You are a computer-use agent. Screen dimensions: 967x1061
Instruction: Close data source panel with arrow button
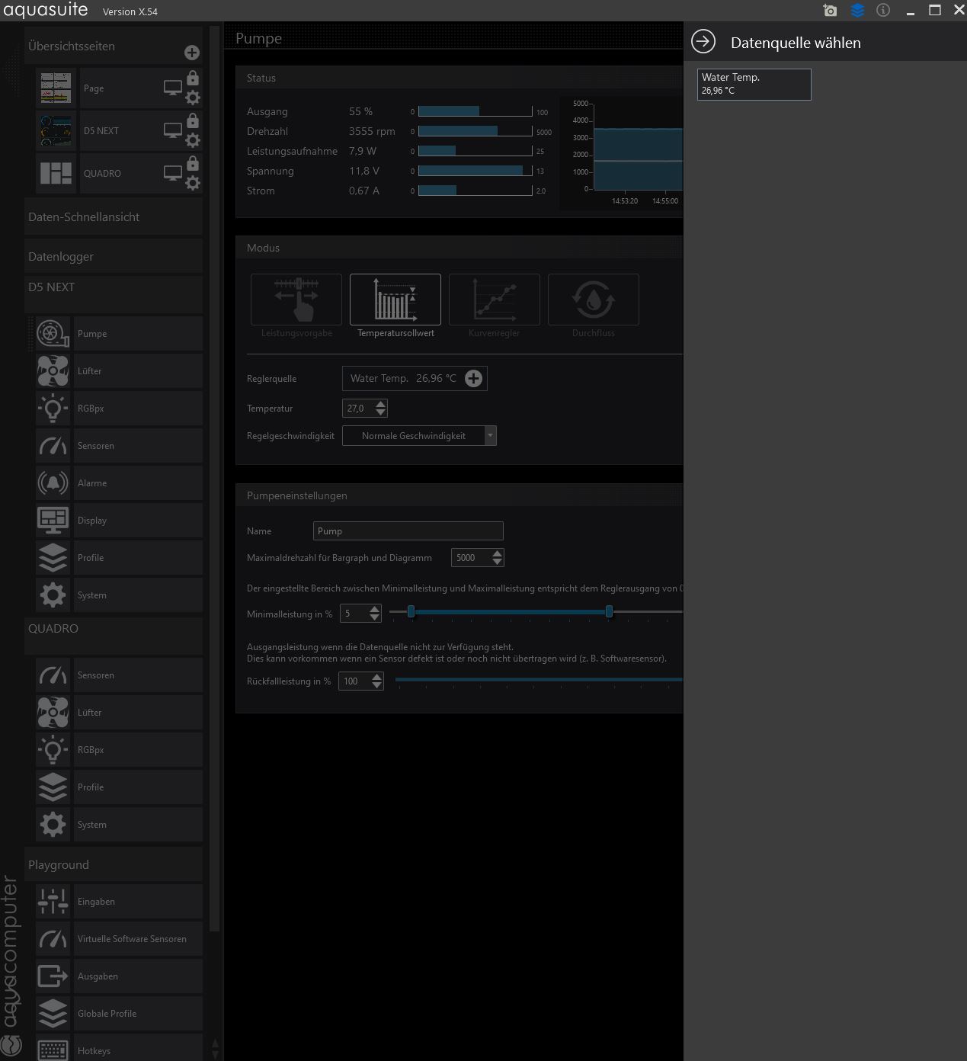pos(703,42)
